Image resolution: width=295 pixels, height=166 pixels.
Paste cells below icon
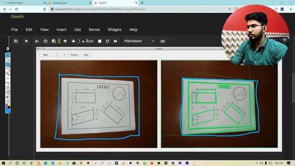[x=54, y=41]
